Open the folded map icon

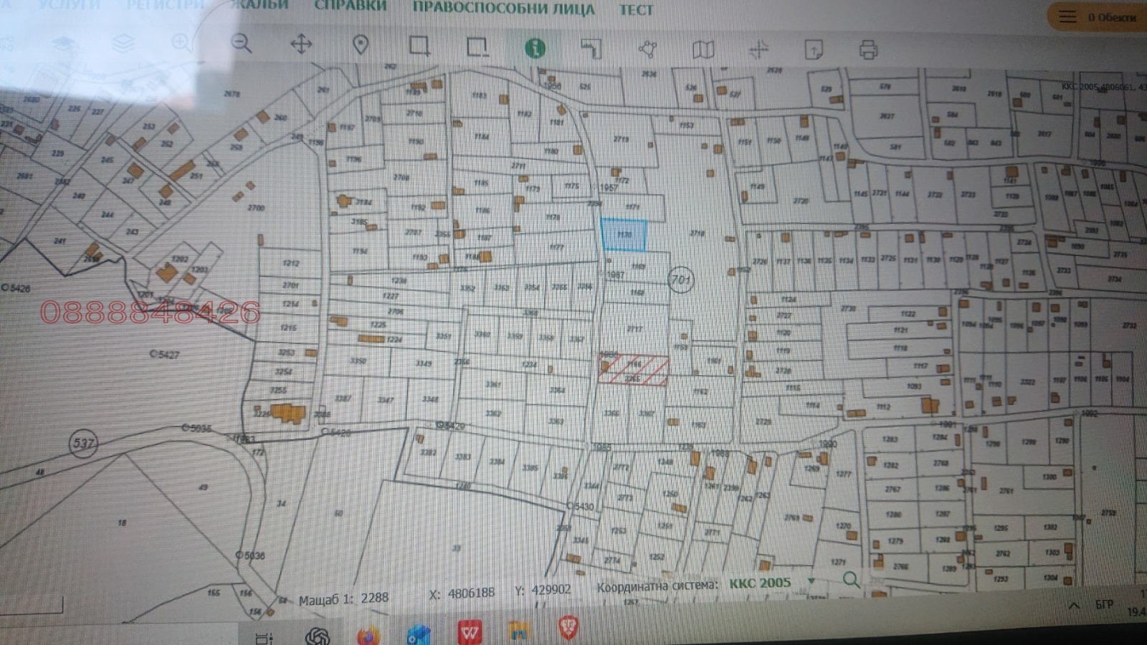[703, 49]
